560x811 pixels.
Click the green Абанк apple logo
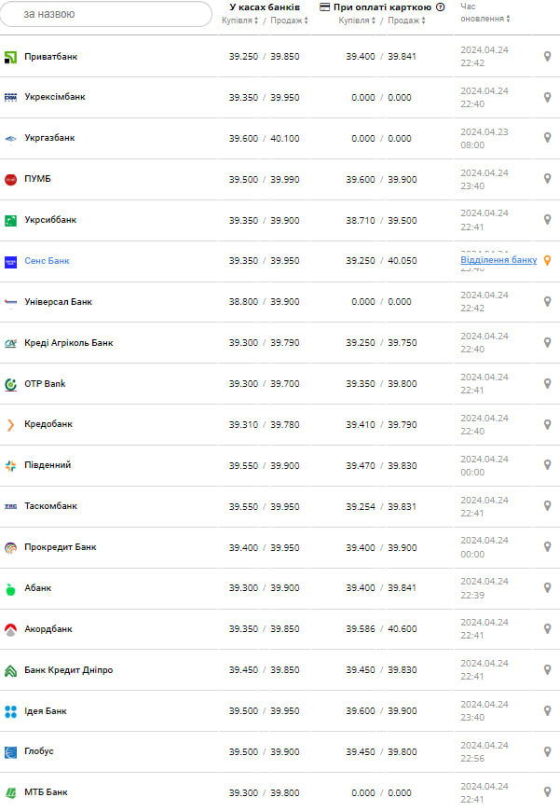[11, 588]
